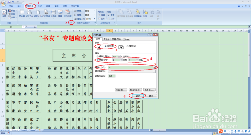
Task: Switch to Normal view icon in status bar
Action: pos(214,133)
